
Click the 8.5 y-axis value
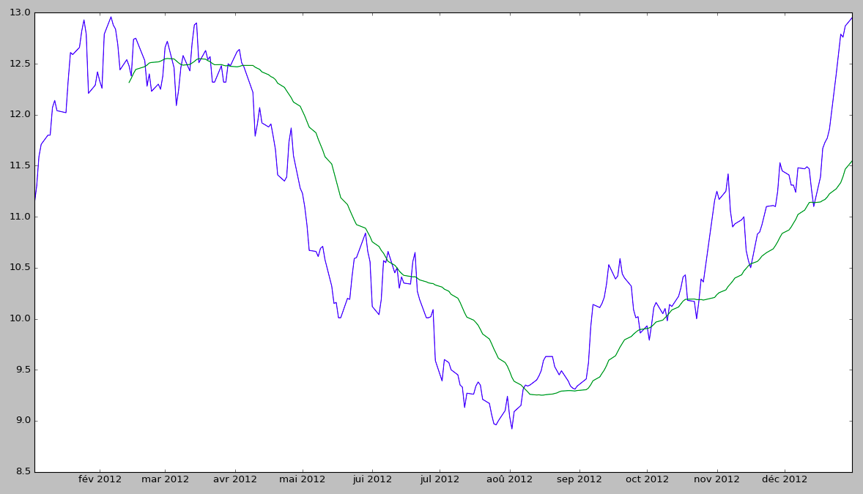[22, 472]
